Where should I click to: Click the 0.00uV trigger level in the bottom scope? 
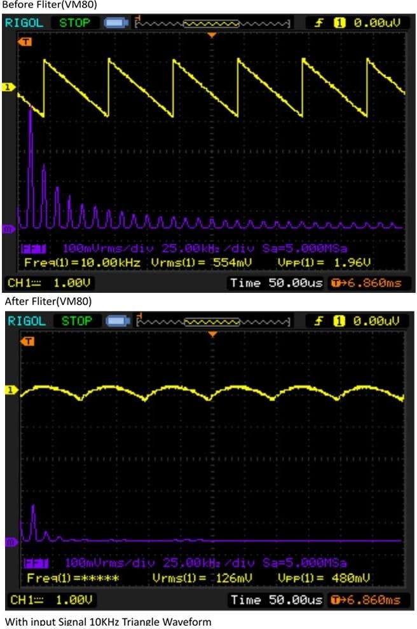pyautogui.click(x=376, y=321)
